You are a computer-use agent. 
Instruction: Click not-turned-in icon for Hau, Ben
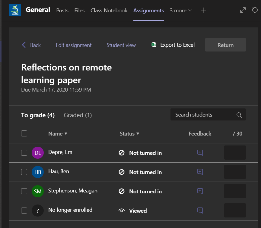point(122,172)
